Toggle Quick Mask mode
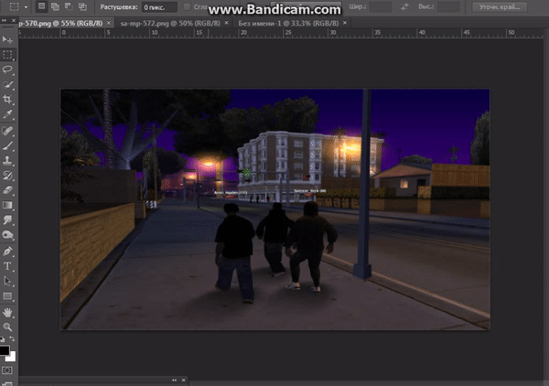Image resolution: width=549 pixels, height=386 pixels. point(7,370)
